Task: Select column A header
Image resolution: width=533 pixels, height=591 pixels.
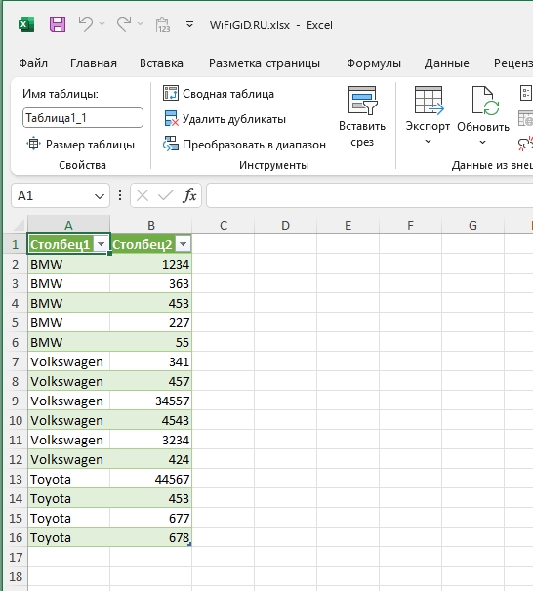Action: coord(68,225)
